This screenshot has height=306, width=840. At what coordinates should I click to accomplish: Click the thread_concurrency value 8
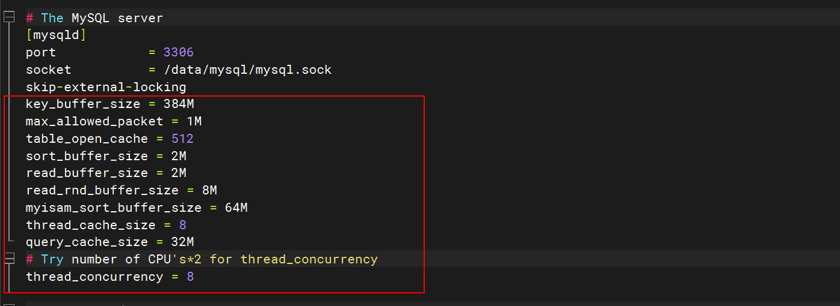(190, 277)
